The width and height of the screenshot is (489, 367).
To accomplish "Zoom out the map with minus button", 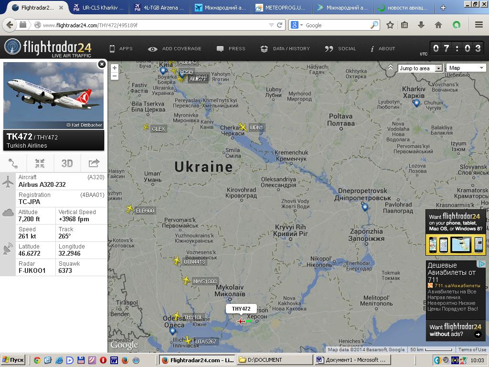I will click(x=114, y=76).
